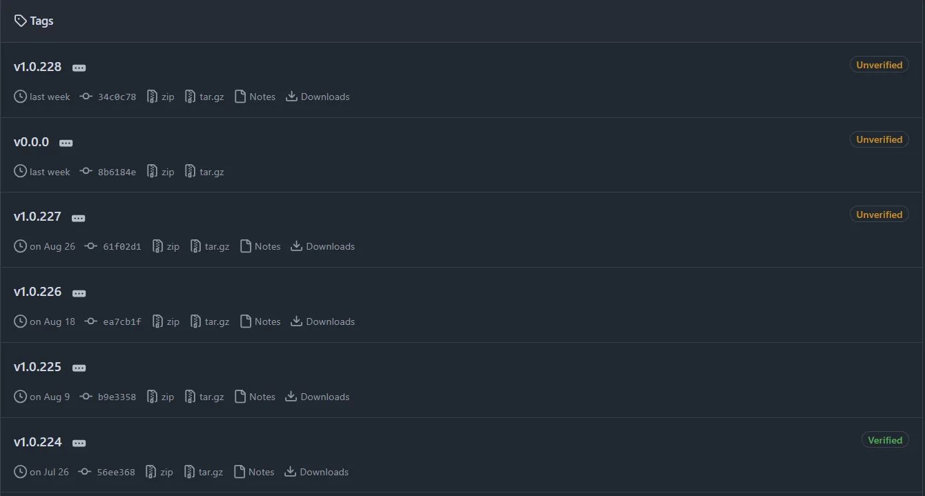Open Notes for v1.0.227
The height and width of the screenshot is (496, 925).
pyautogui.click(x=267, y=246)
